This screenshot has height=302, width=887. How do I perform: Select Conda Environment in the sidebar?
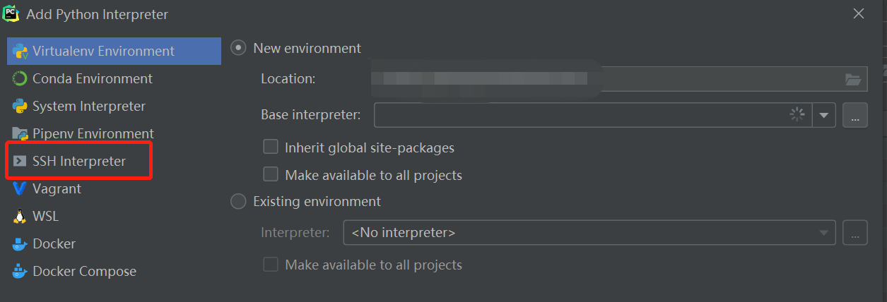(x=92, y=79)
